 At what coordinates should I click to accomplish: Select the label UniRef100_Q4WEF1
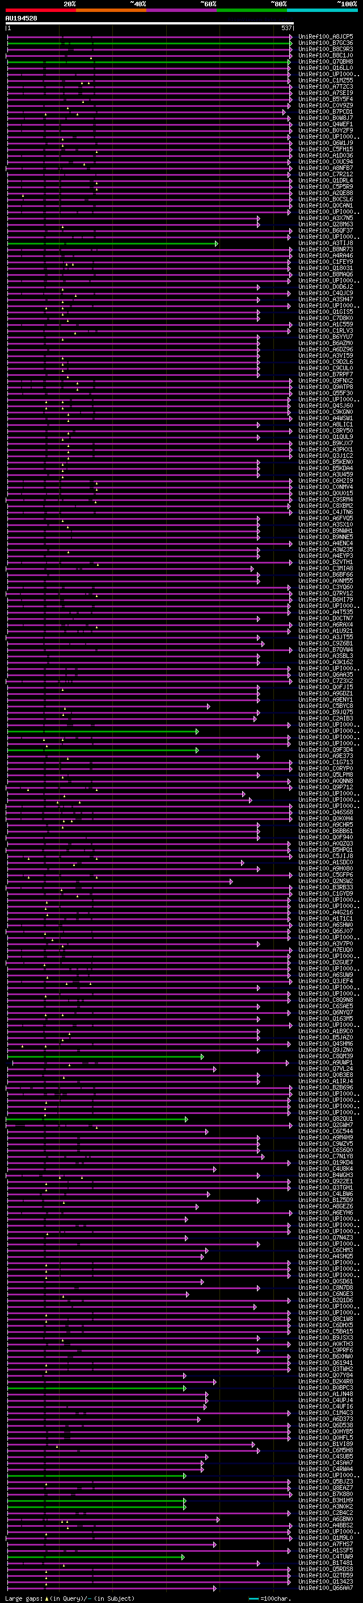[326, 125]
